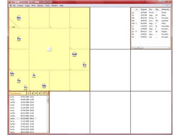Select the Lg row in planet table
180x135 pixels.
click(x=151, y=13)
